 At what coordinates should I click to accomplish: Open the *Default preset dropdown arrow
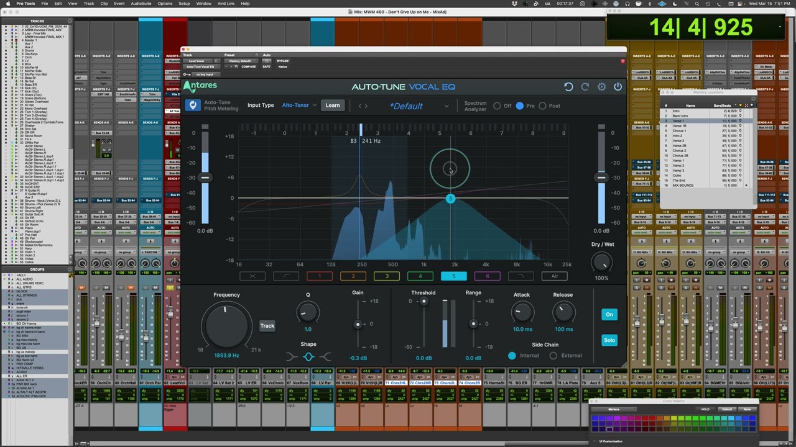tap(446, 106)
